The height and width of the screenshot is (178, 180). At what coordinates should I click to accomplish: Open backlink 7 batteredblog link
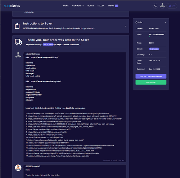[x=49, y=129]
